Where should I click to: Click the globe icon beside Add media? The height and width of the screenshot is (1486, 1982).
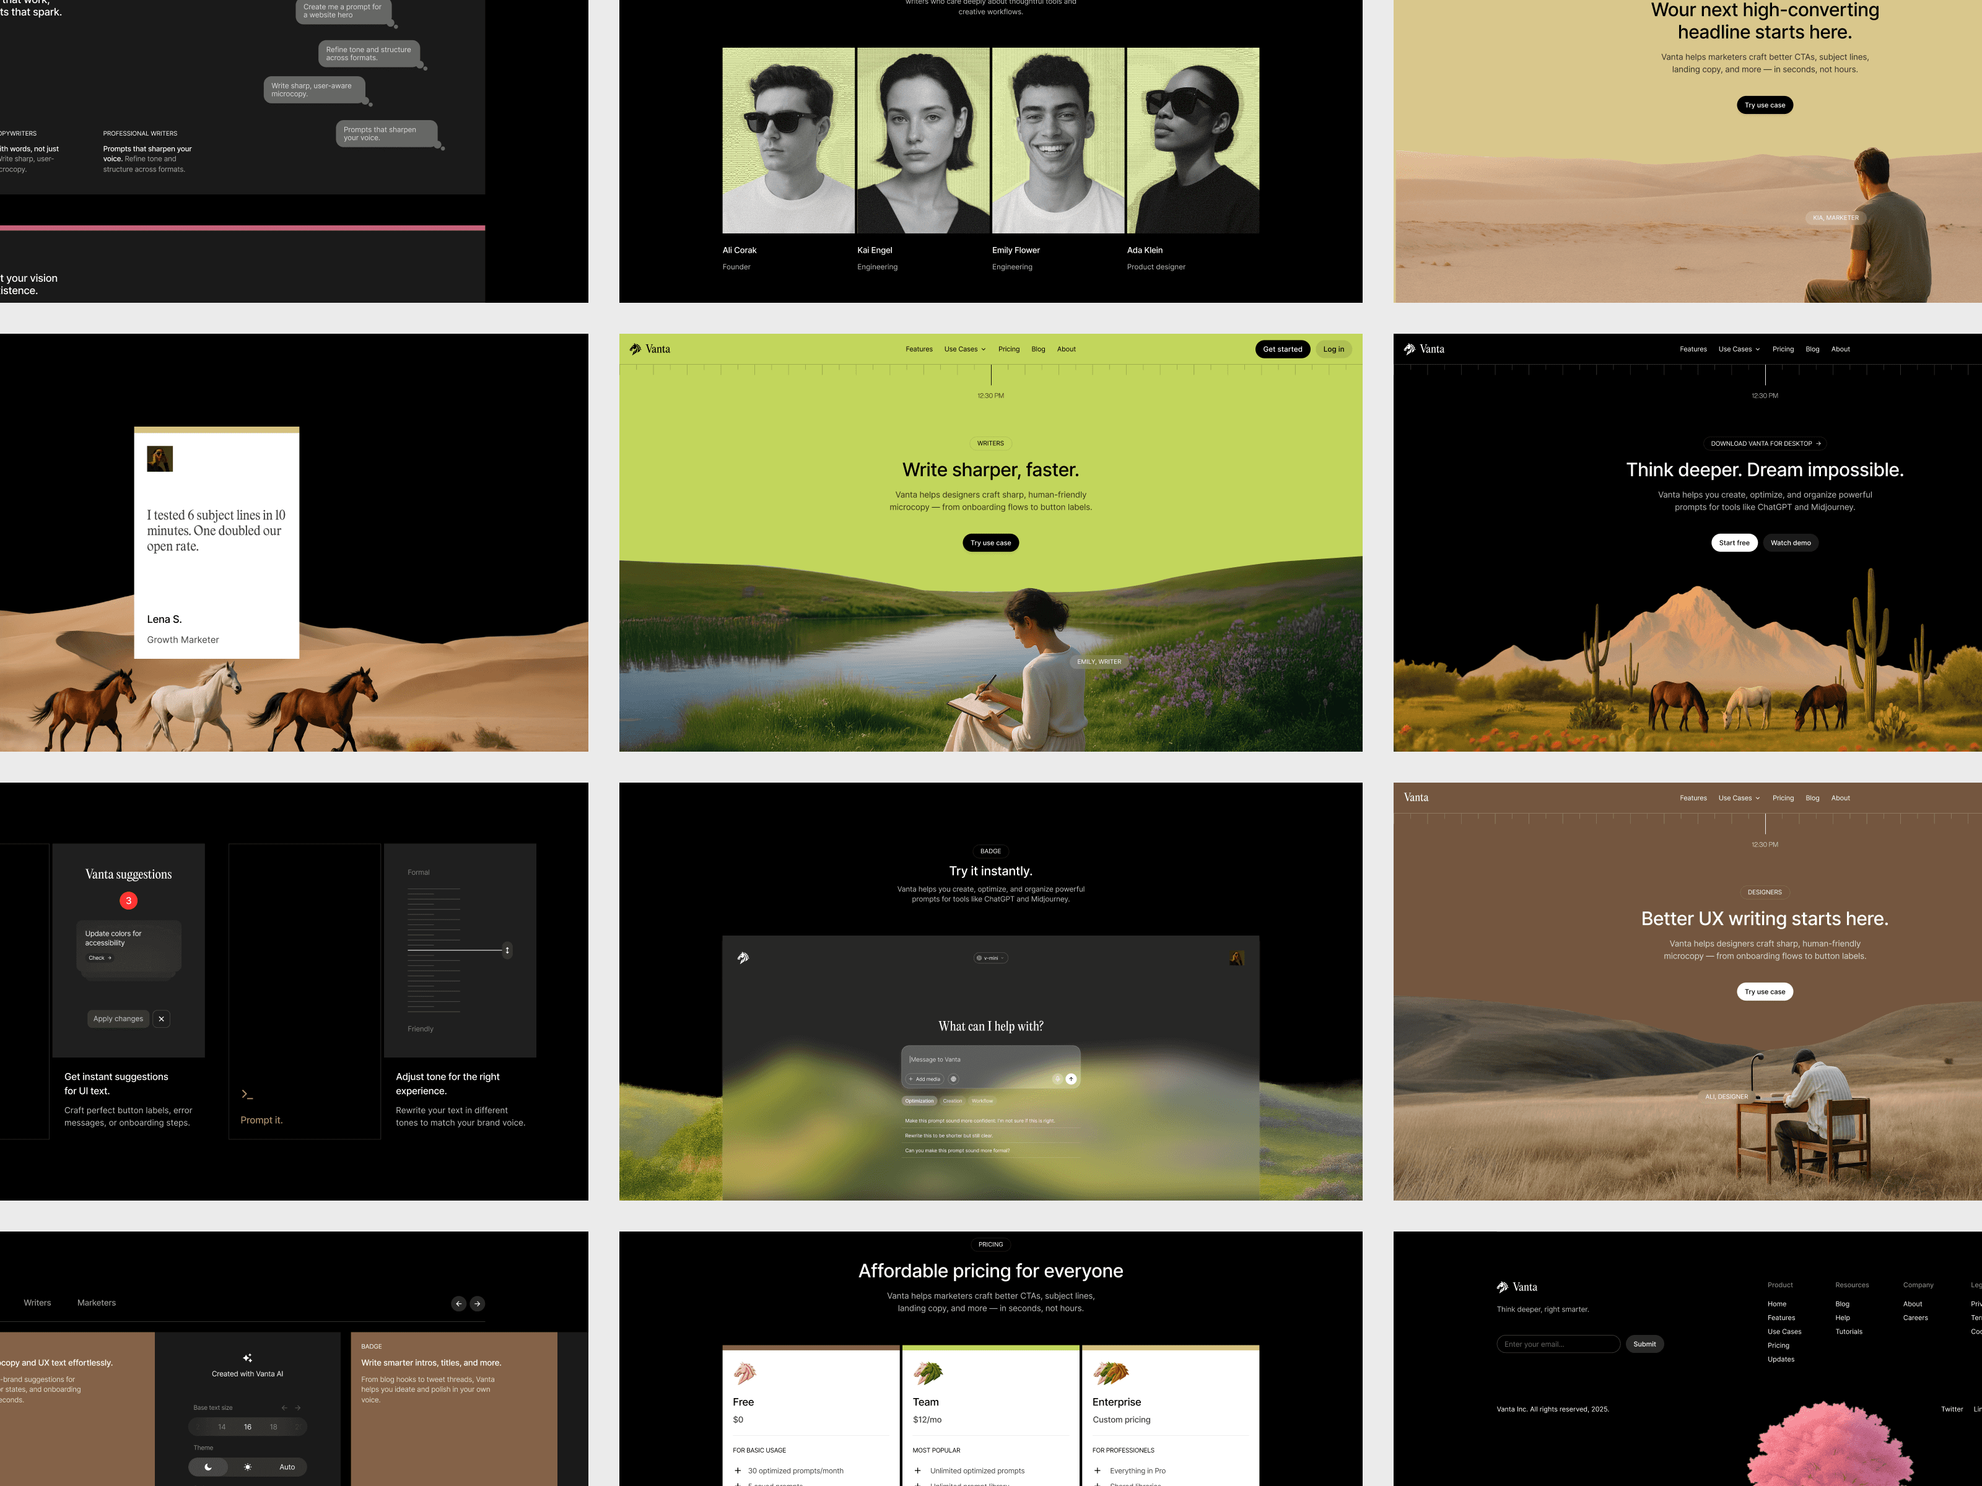pos(953,1079)
